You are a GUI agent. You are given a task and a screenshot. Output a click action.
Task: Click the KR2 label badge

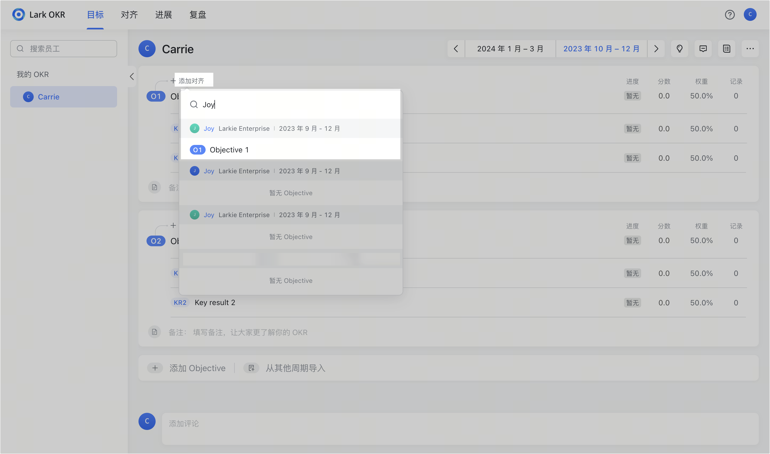pos(180,303)
